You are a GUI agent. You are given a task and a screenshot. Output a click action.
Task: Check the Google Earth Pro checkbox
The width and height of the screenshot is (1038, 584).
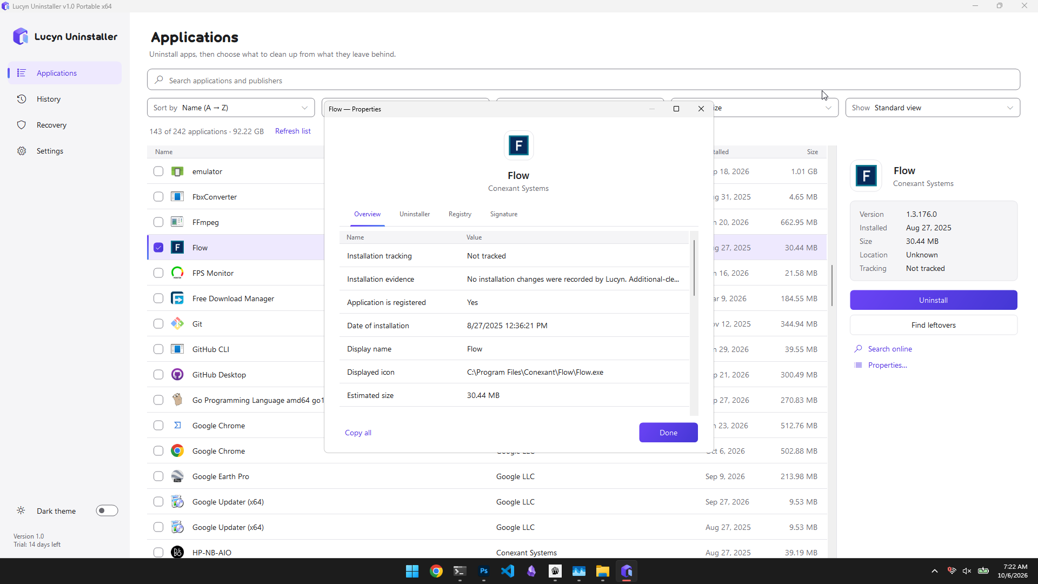(158, 476)
